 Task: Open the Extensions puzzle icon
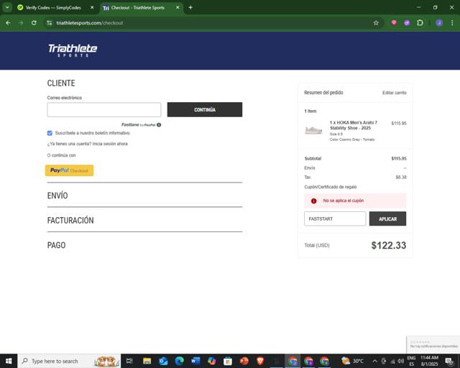coord(420,22)
